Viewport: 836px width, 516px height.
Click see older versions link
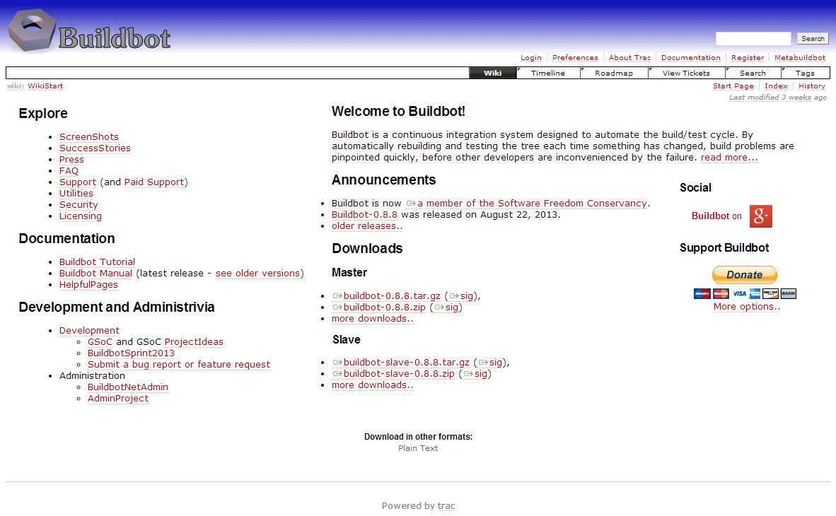(257, 273)
